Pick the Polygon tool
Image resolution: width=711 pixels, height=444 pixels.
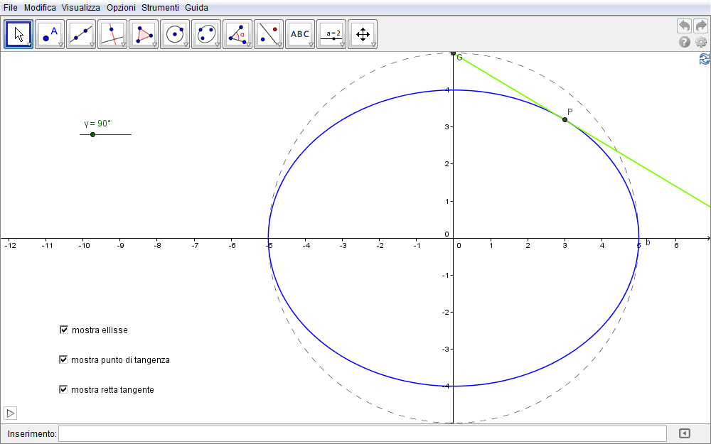click(x=144, y=33)
